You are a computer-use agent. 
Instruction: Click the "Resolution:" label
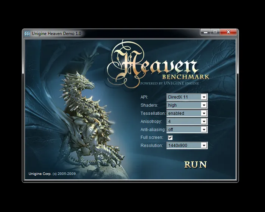(x=151, y=145)
